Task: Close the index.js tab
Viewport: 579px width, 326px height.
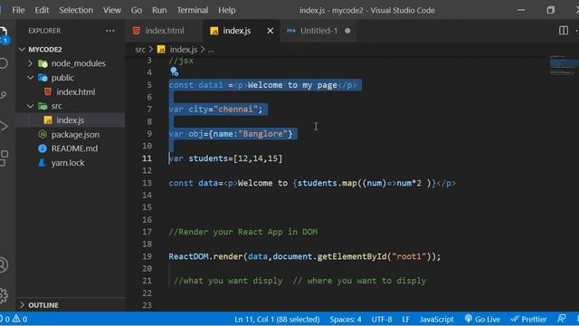Action: 271,31
